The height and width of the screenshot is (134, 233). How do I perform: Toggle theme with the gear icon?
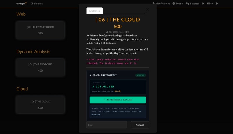point(217,4)
